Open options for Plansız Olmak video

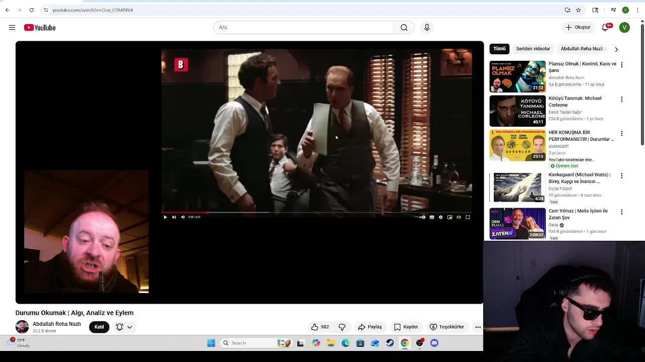(x=622, y=65)
